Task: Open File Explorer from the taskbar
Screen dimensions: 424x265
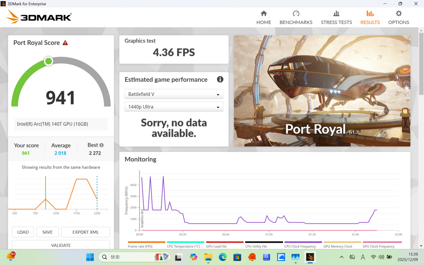Action: pyautogui.click(x=208, y=257)
